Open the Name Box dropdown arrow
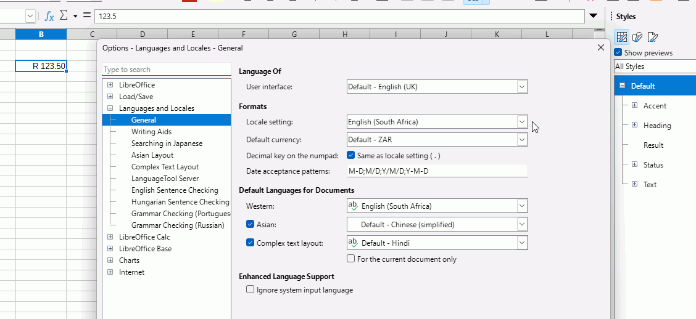696x319 pixels. [30, 17]
